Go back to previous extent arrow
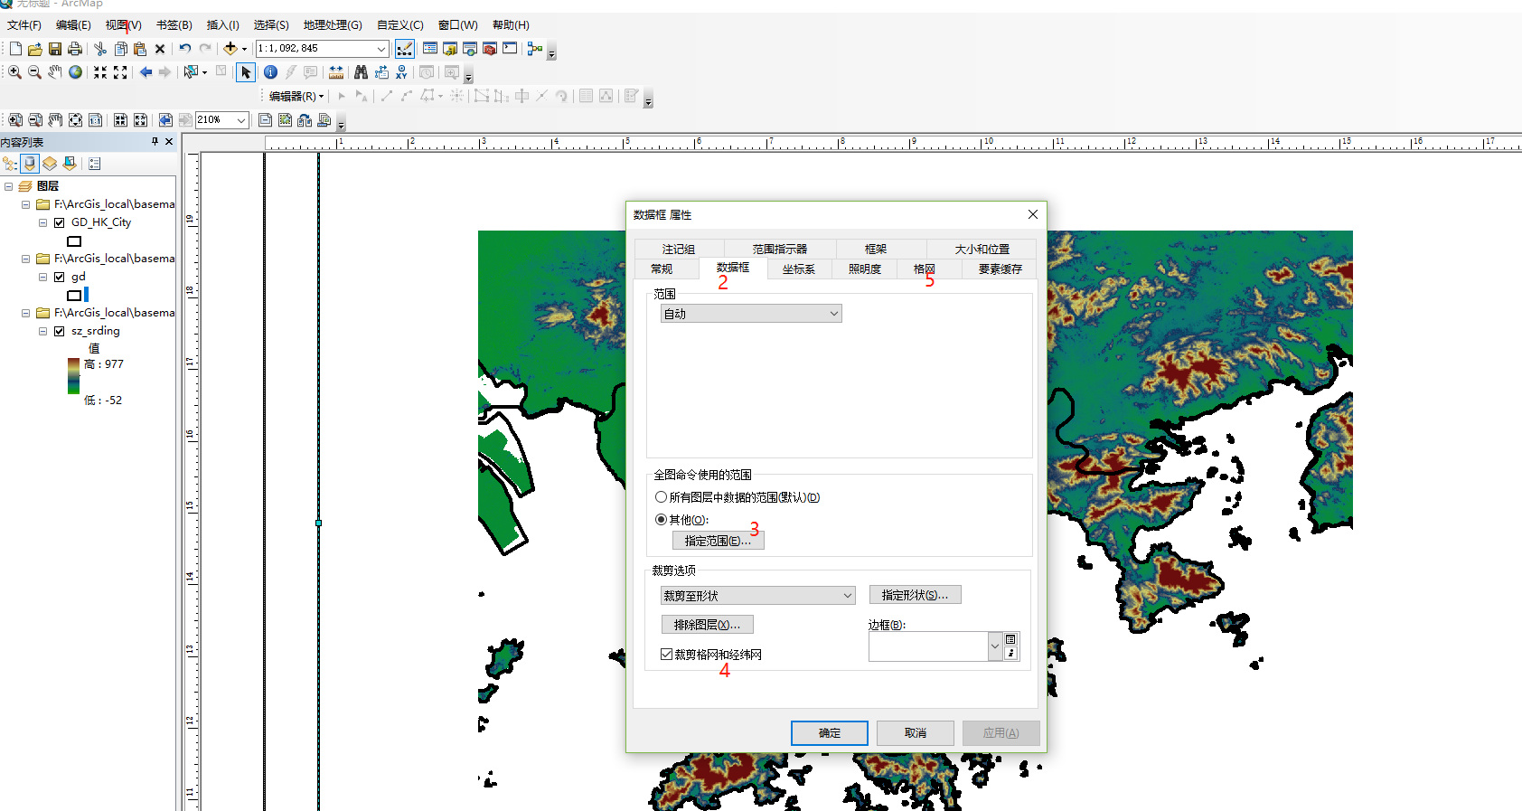1522x811 pixels. coord(146,72)
